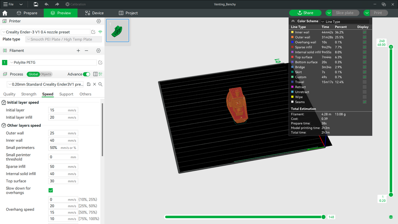398x224 pixels.
Task: Enable Retract display checkbox
Action: pyautogui.click(x=365, y=87)
